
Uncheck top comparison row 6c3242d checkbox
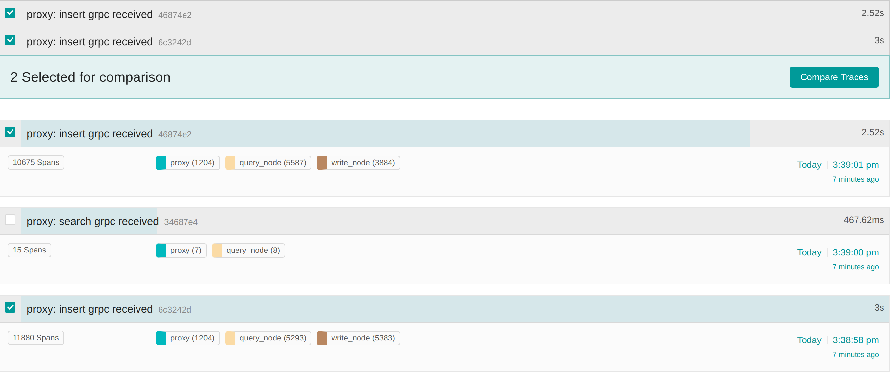pyautogui.click(x=10, y=40)
